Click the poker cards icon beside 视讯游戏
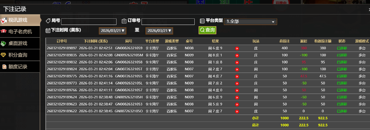This screenshot has height=130, width=370. [4, 20]
